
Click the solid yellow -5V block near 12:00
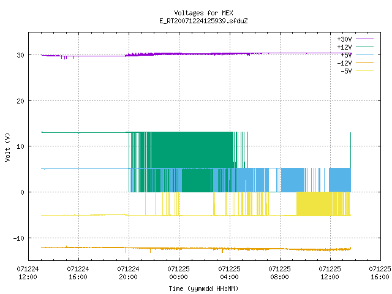tap(314, 204)
